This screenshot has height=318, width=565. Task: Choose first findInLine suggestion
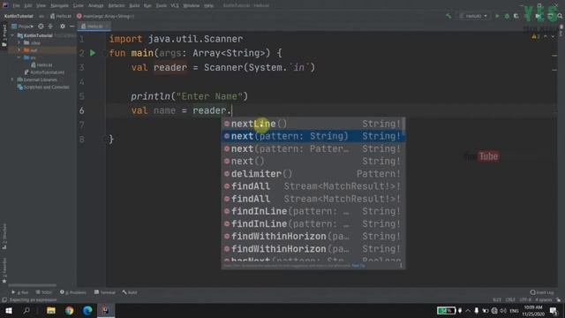(x=313, y=211)
